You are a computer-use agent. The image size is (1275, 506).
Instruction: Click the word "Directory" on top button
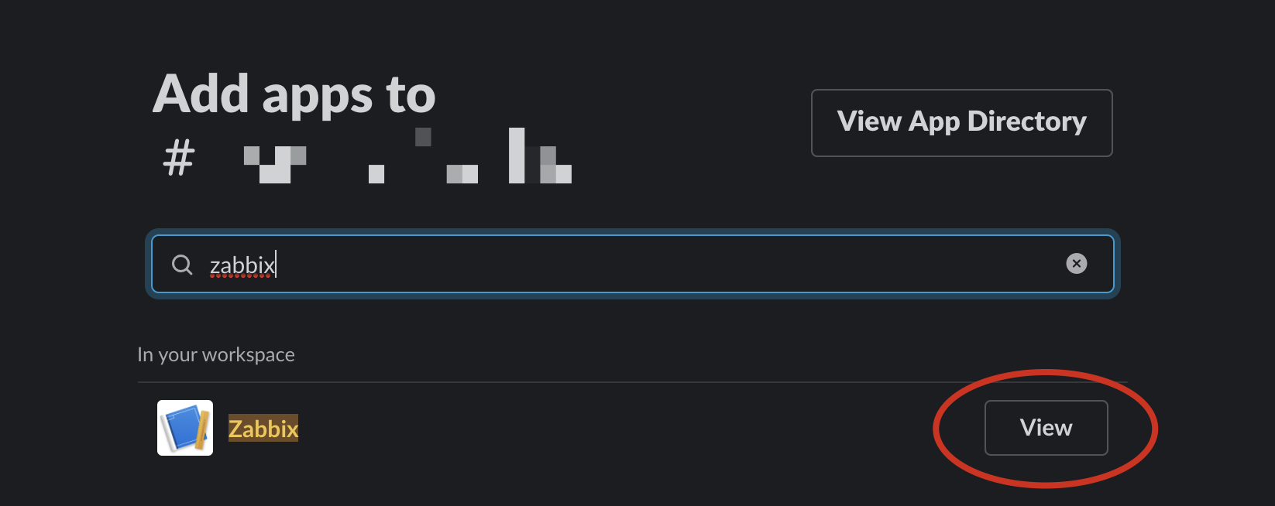point(1026,121)
